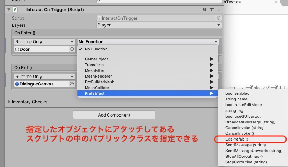The width and height of the screenshot is (288, 167).
Task: Expand the Inventory Checks section
Action: tap(9, 102)
